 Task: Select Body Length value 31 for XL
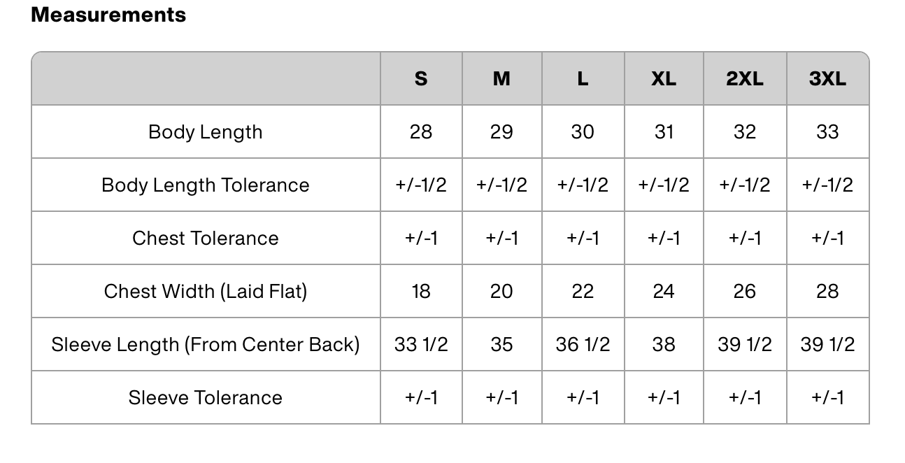[x=664, y=131]
